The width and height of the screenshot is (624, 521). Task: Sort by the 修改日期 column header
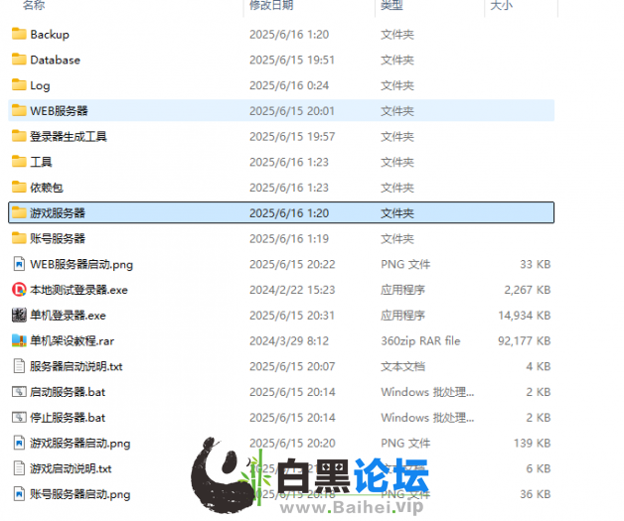tap(271, 5)
